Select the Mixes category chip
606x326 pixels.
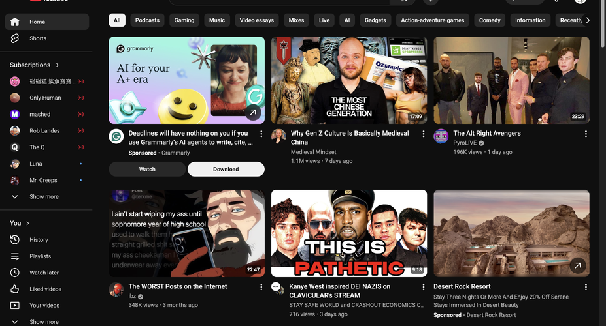(x=296, y=20)
